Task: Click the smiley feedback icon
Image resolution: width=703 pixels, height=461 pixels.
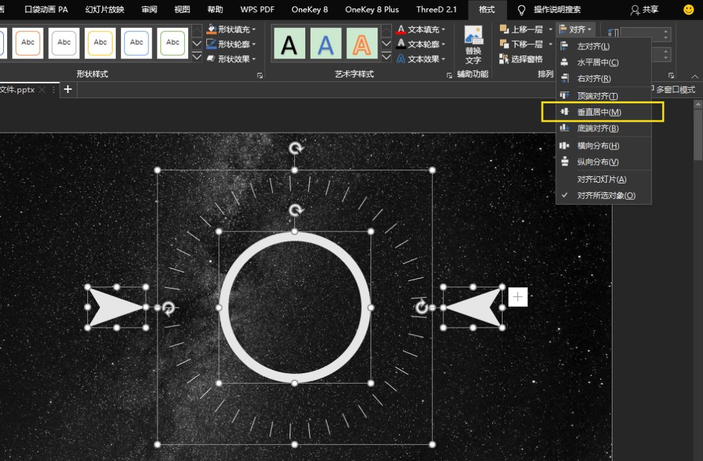Action: pyautogui.click(x=689, y=9)
